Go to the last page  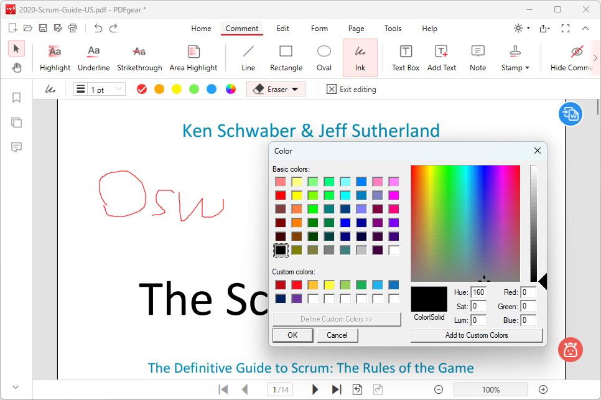337,389
